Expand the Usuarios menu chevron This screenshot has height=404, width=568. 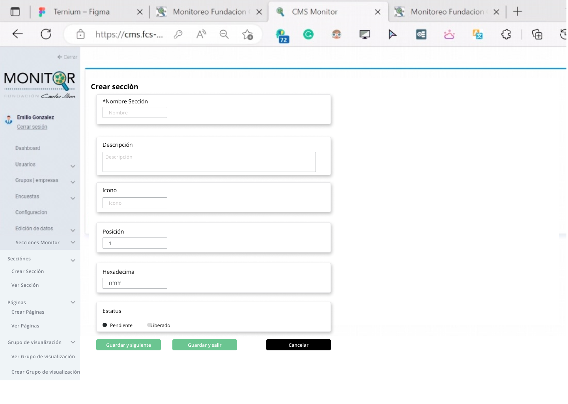pos(73,166)
